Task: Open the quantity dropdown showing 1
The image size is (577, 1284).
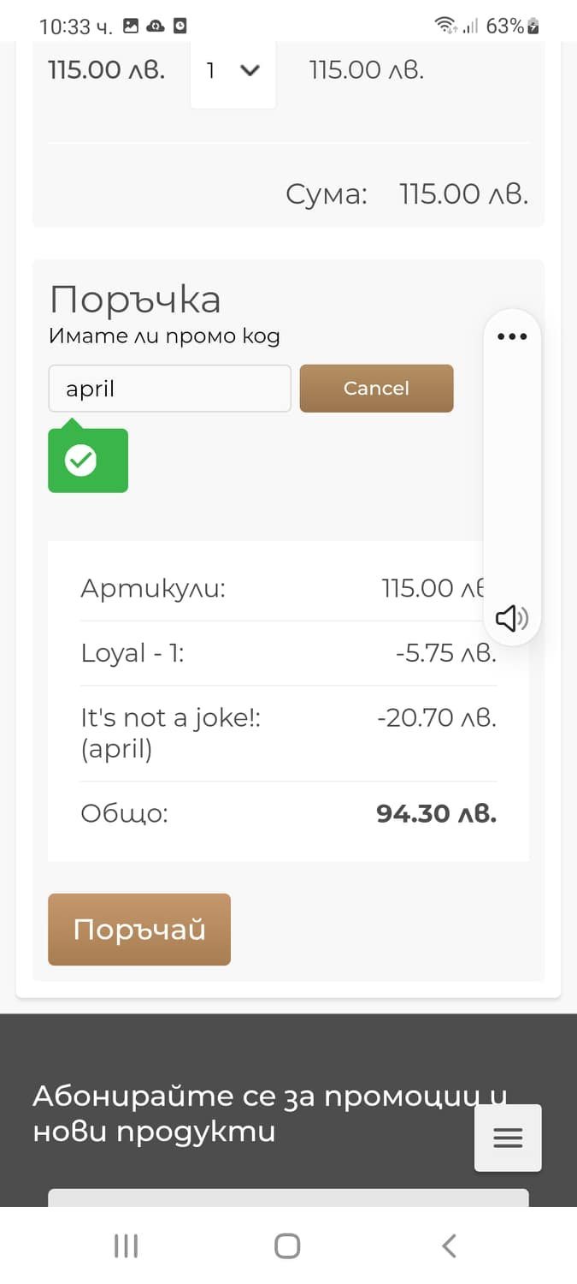Action: pos(233,71)
